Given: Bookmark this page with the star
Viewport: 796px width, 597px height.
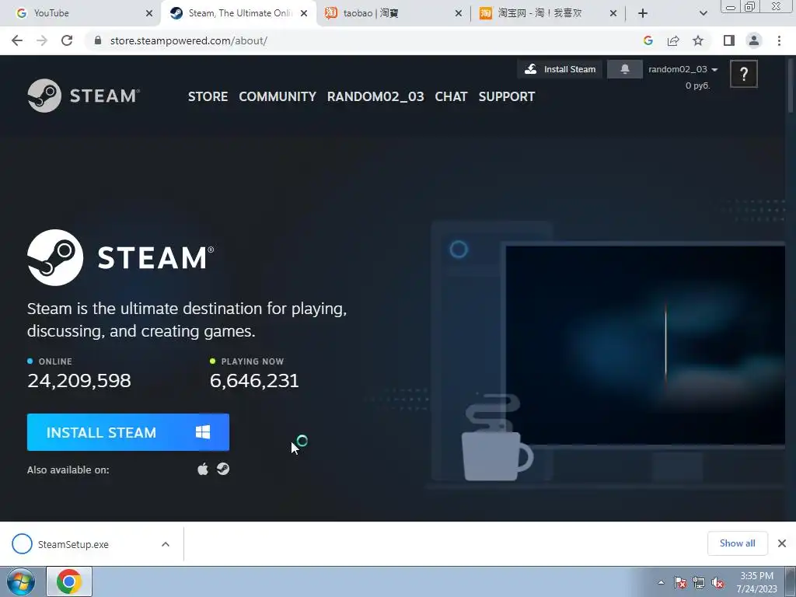Looking at the screenshot, I should (x=698, y=40).
